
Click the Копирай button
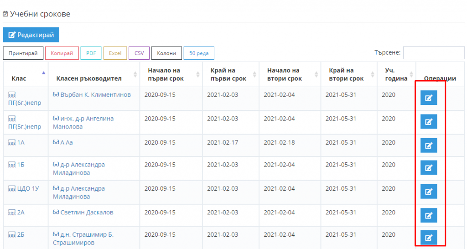[x=62, y=53]
